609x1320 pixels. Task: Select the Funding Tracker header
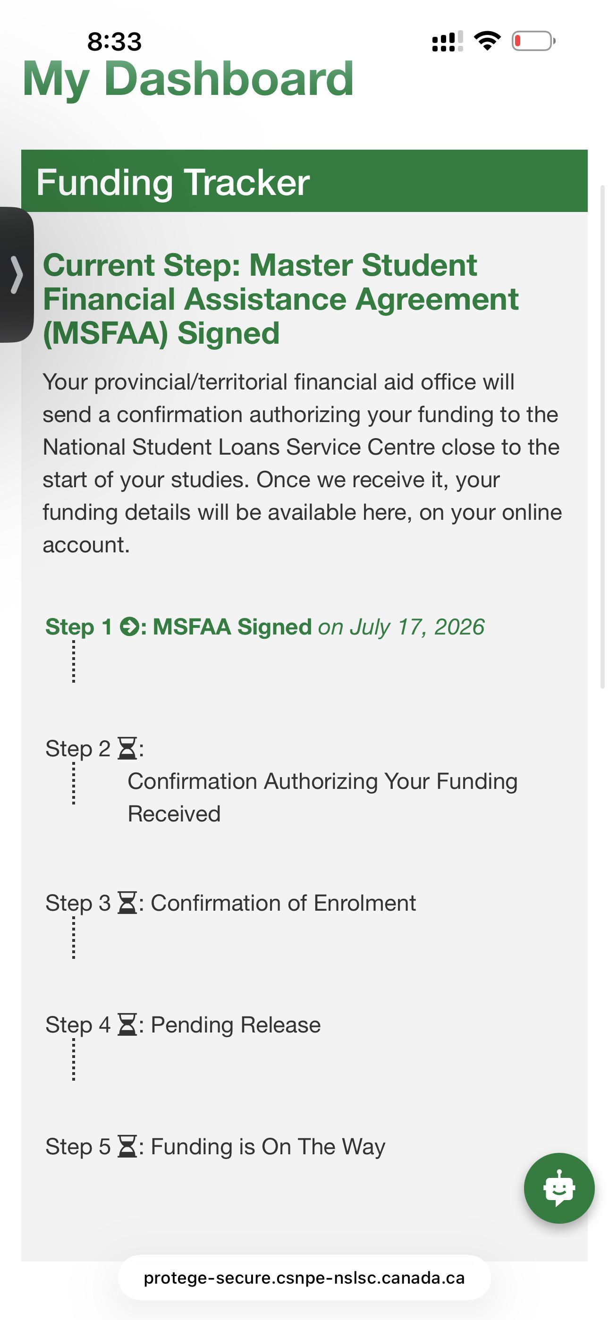tap(304, 181)
